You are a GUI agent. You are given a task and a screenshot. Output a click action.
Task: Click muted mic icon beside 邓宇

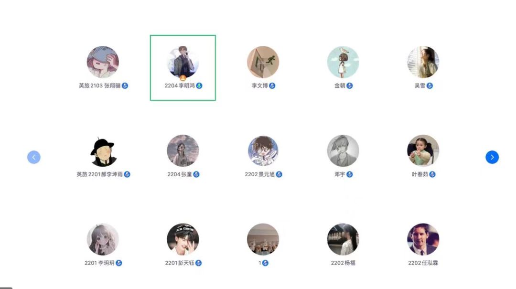click(x=349, y=174)
